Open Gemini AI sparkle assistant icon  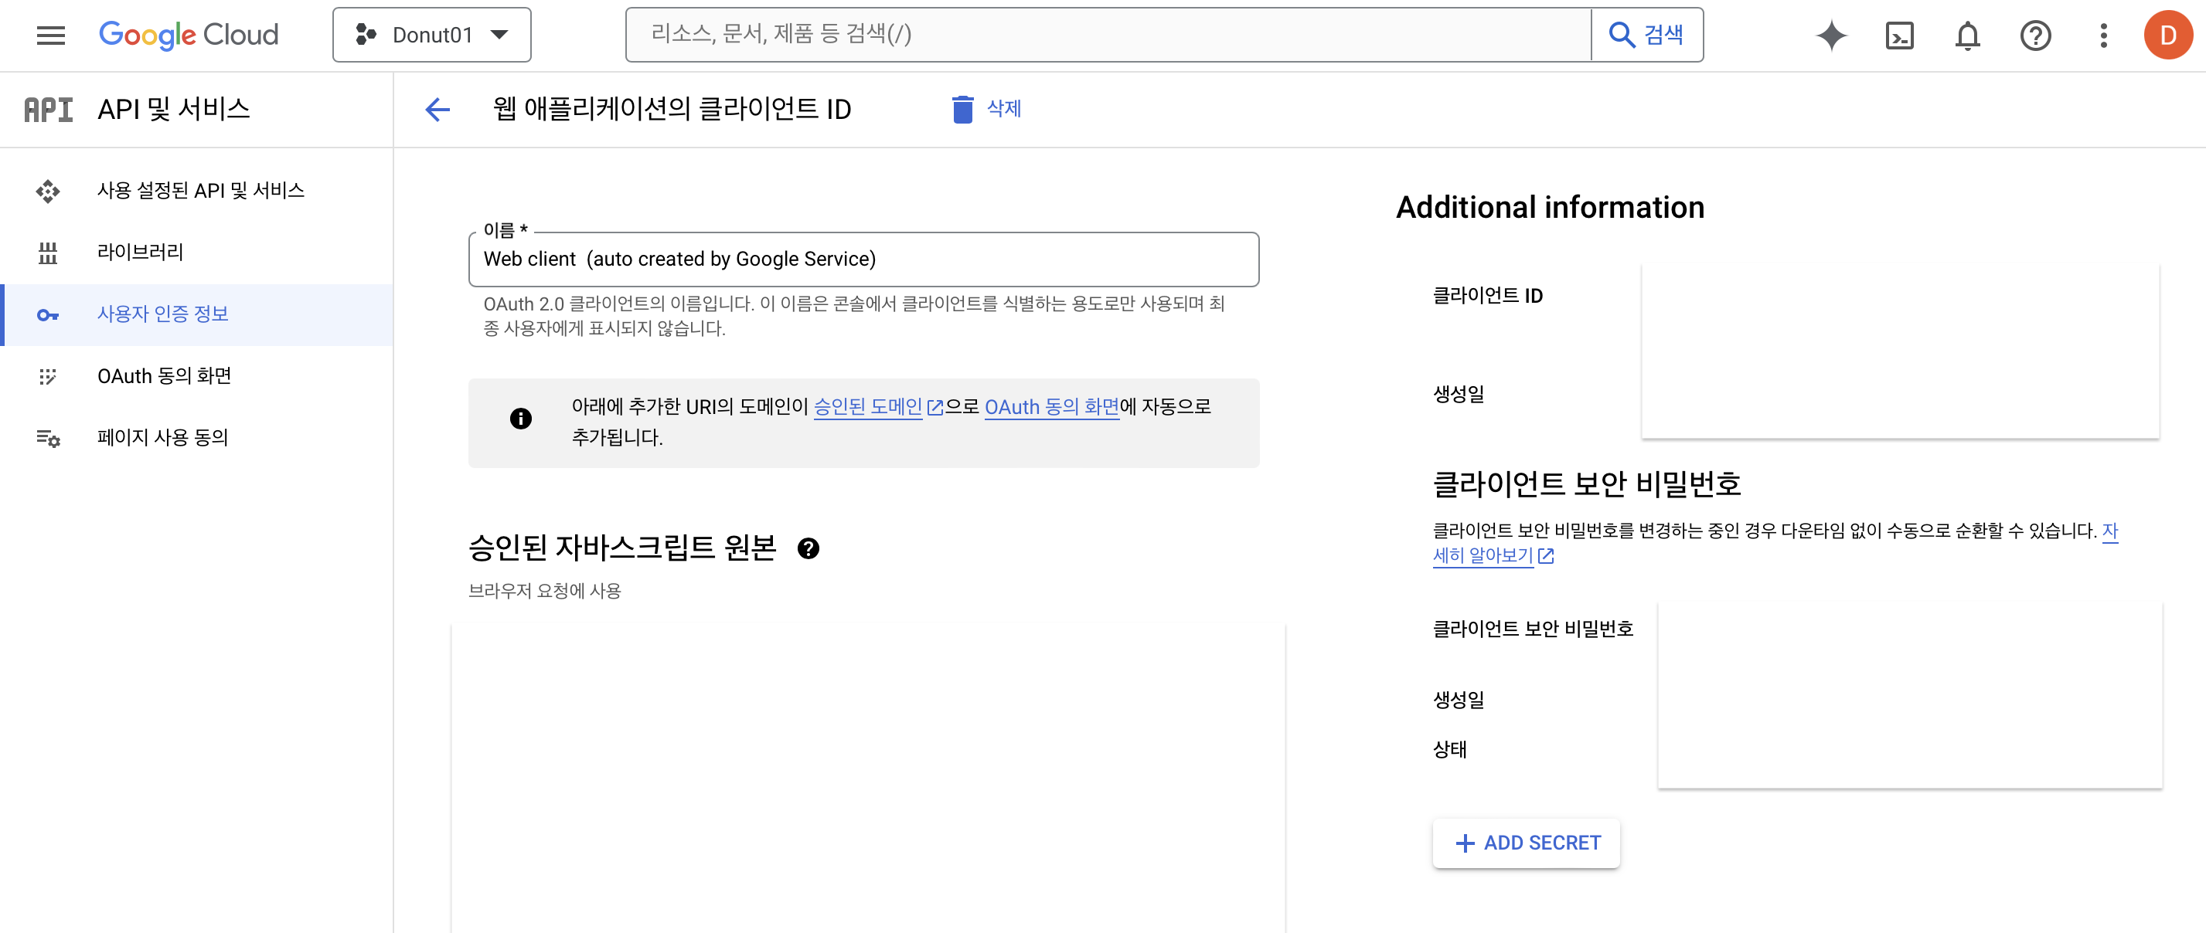click(1831, 35)
